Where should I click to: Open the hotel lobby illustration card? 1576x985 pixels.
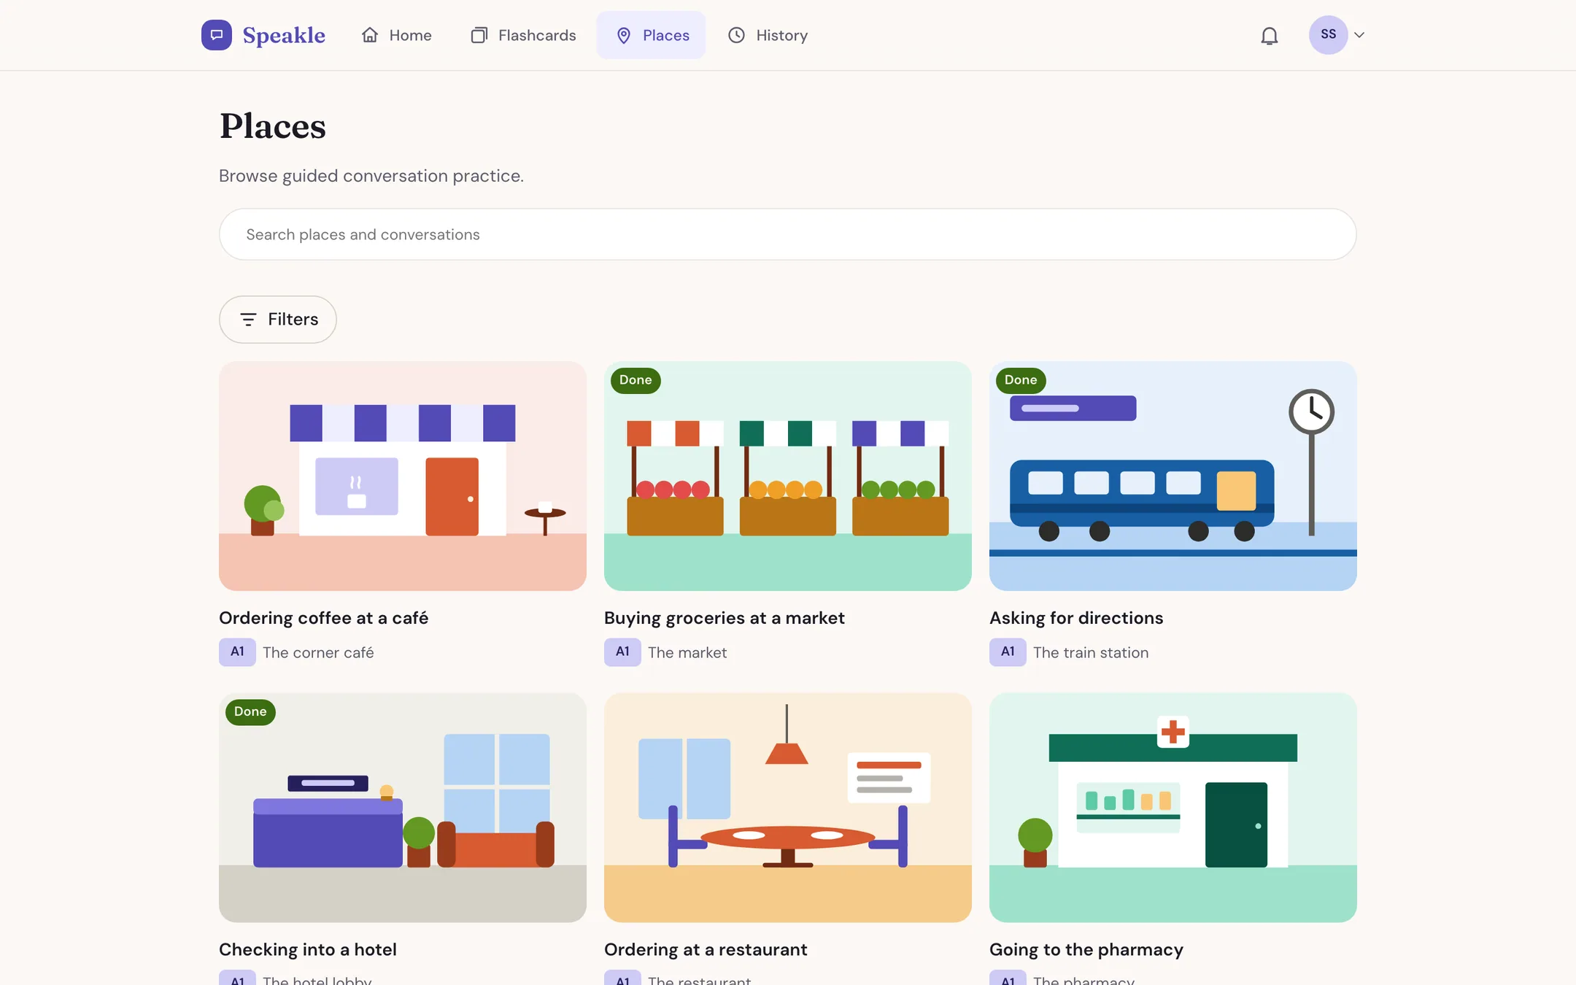pyautogui.click(x=403, y=807)
